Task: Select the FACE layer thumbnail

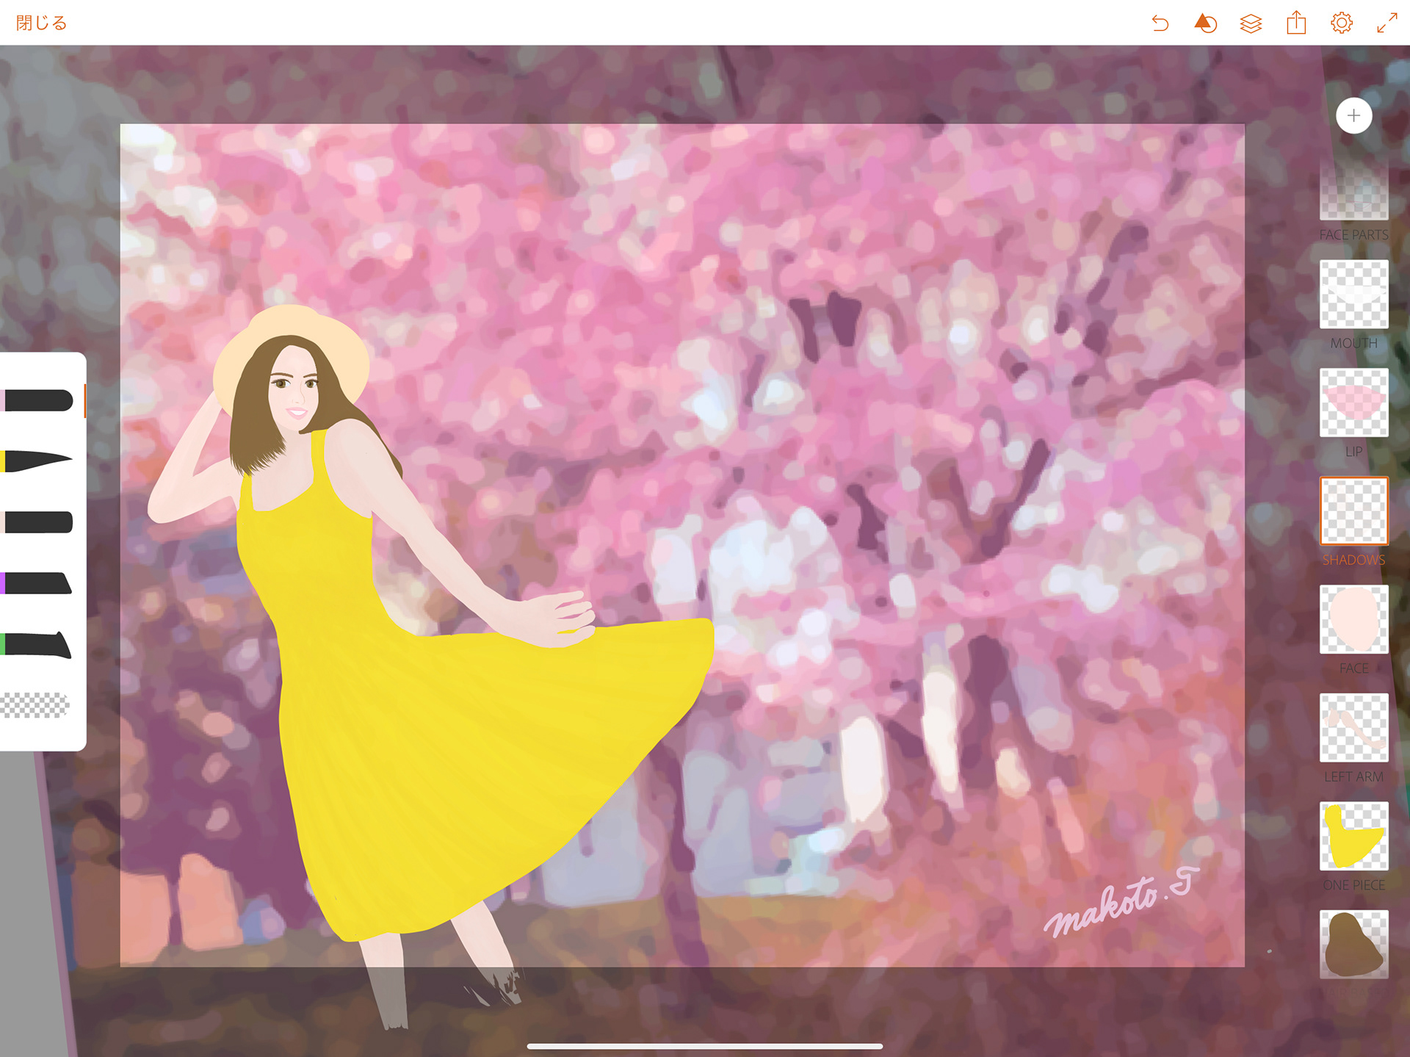Action: pyautogui.click(x=1353, y=619)
